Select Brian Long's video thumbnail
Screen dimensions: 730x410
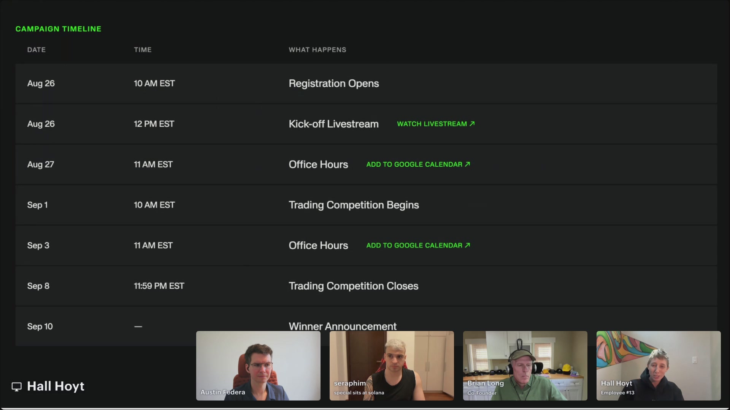tap(525, 366)
